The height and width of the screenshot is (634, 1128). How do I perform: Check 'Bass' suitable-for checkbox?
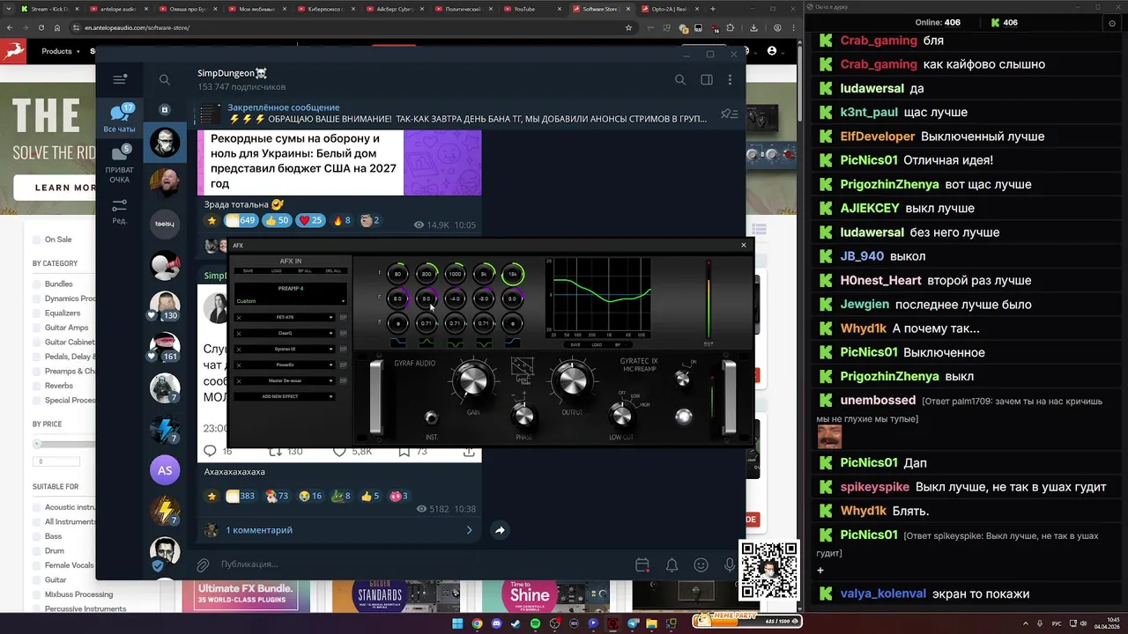point(36,536)
